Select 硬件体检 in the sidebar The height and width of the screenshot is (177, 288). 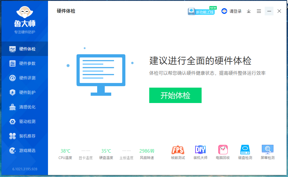pyautogui.click(x=25, y=49)
